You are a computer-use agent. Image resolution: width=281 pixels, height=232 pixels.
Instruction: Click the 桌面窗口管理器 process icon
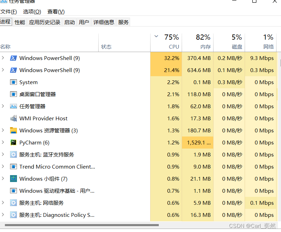coord(13,94)
